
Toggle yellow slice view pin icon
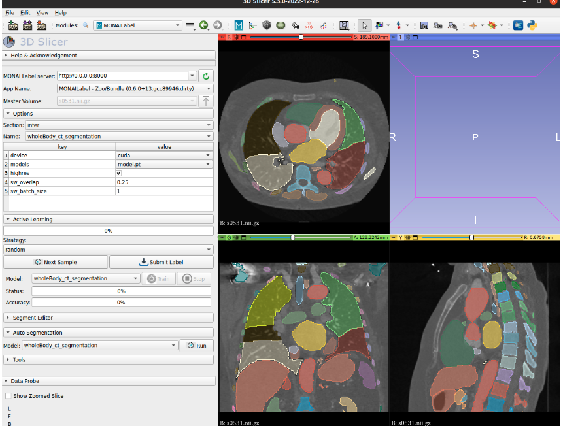point(394,237)
